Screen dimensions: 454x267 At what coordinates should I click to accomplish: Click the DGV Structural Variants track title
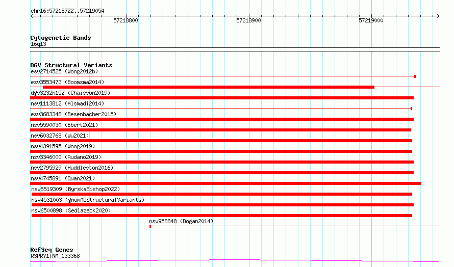click(x=71, y=65)
